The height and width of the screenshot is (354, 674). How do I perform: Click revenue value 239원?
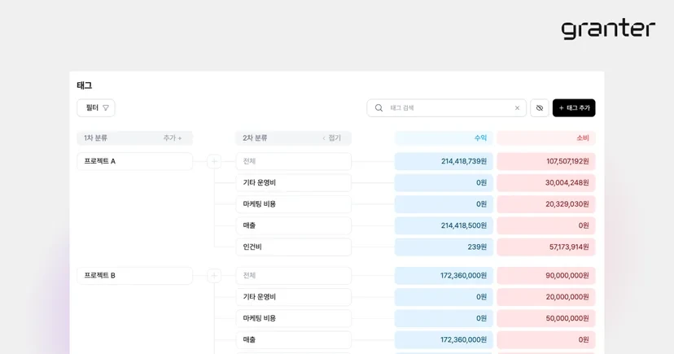click(444, 247)
